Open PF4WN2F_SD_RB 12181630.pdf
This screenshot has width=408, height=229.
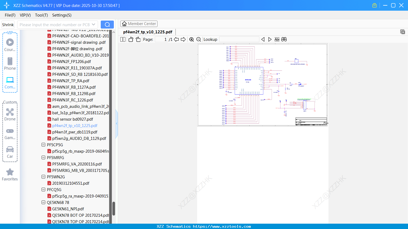[80, 74]
